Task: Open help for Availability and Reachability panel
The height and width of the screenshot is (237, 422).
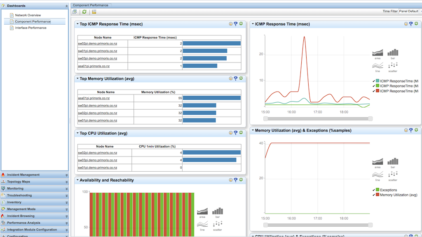Action: click(236, 180)
